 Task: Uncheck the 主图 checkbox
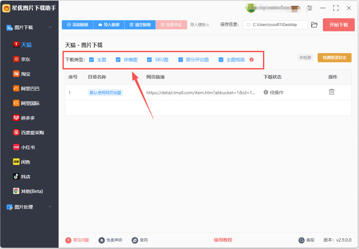[91, 60]
